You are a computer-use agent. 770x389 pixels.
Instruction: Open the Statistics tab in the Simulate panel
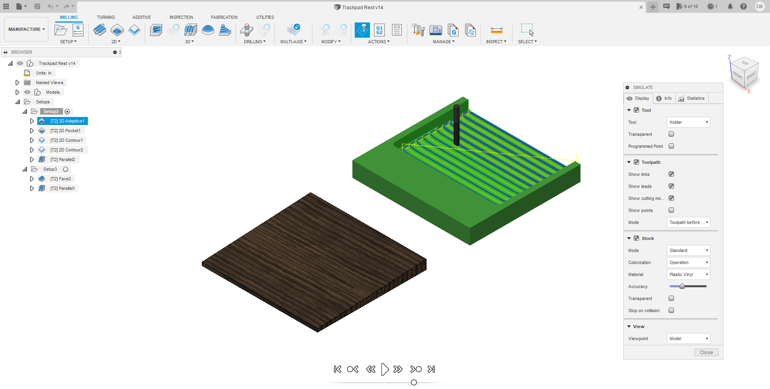(691, 98)
